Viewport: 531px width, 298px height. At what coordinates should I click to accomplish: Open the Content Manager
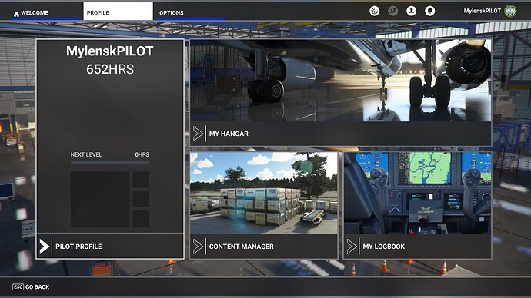pyautogui.click(x=264, y=205)
